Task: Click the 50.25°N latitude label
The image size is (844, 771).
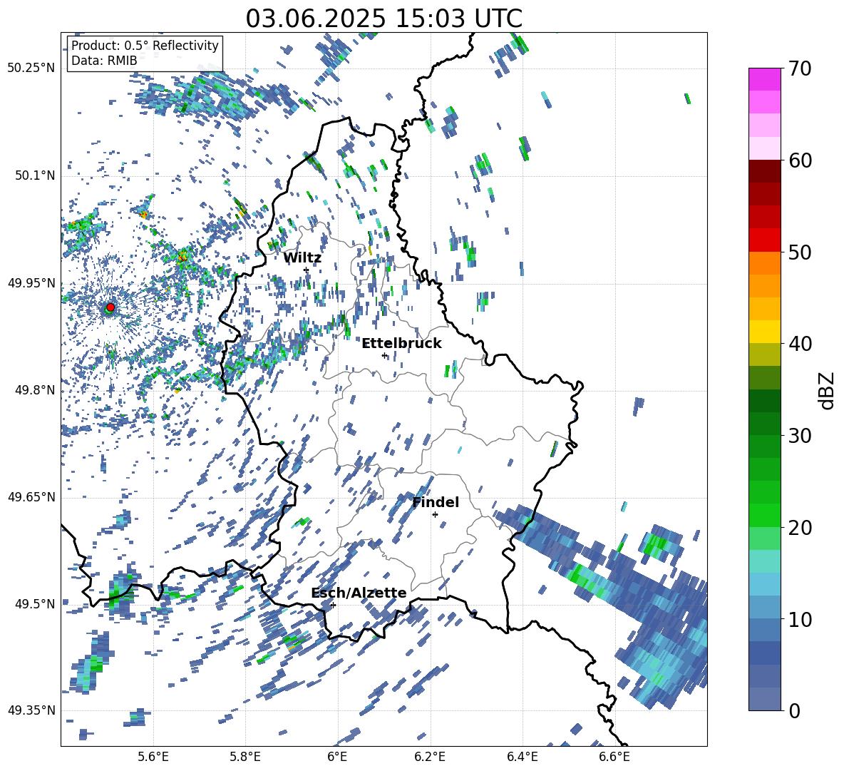Action: (x=31, y=68)
